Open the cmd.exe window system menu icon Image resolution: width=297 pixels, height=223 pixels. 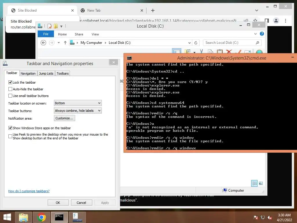point(129,58)
